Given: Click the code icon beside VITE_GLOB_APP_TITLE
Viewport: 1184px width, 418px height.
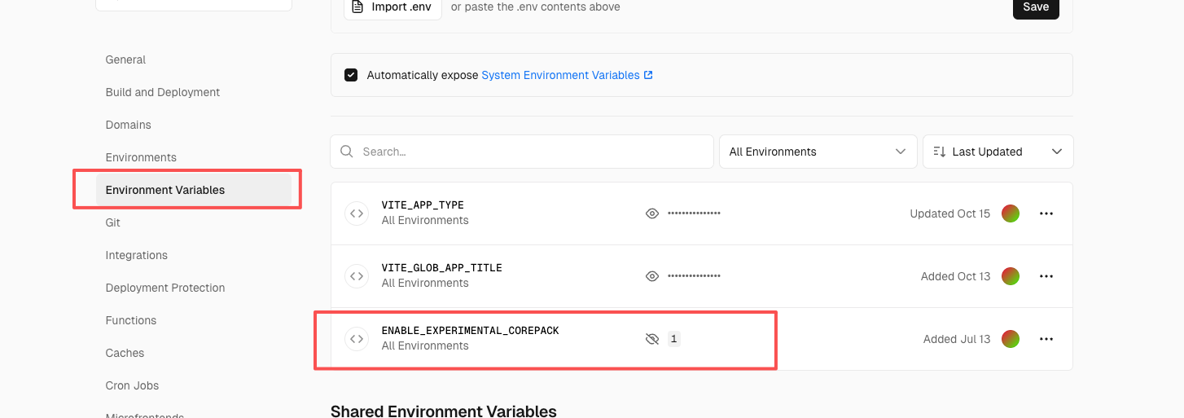Looking at the screenshot, I should click(x=357, y=276).
